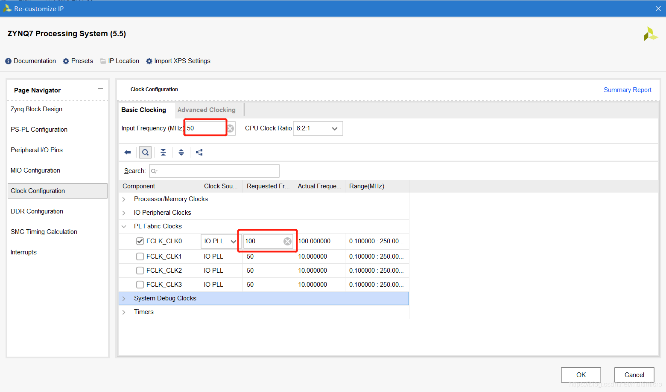Expand the System Debug Clocks group
Screen dimensions: 666x392
[x=124, y=298]
